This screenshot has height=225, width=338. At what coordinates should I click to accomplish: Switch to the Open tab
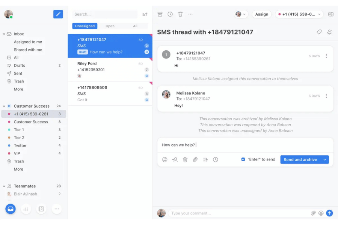click(x=110, y=26)
